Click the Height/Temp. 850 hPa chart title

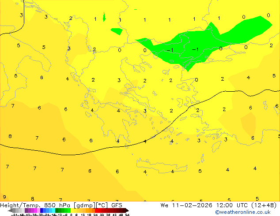point(61,205)
